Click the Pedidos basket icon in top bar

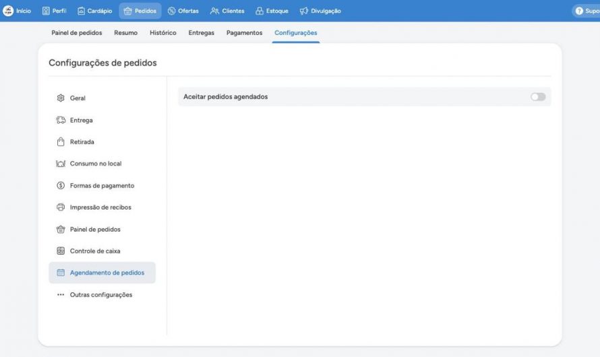(x=128, y=11)
